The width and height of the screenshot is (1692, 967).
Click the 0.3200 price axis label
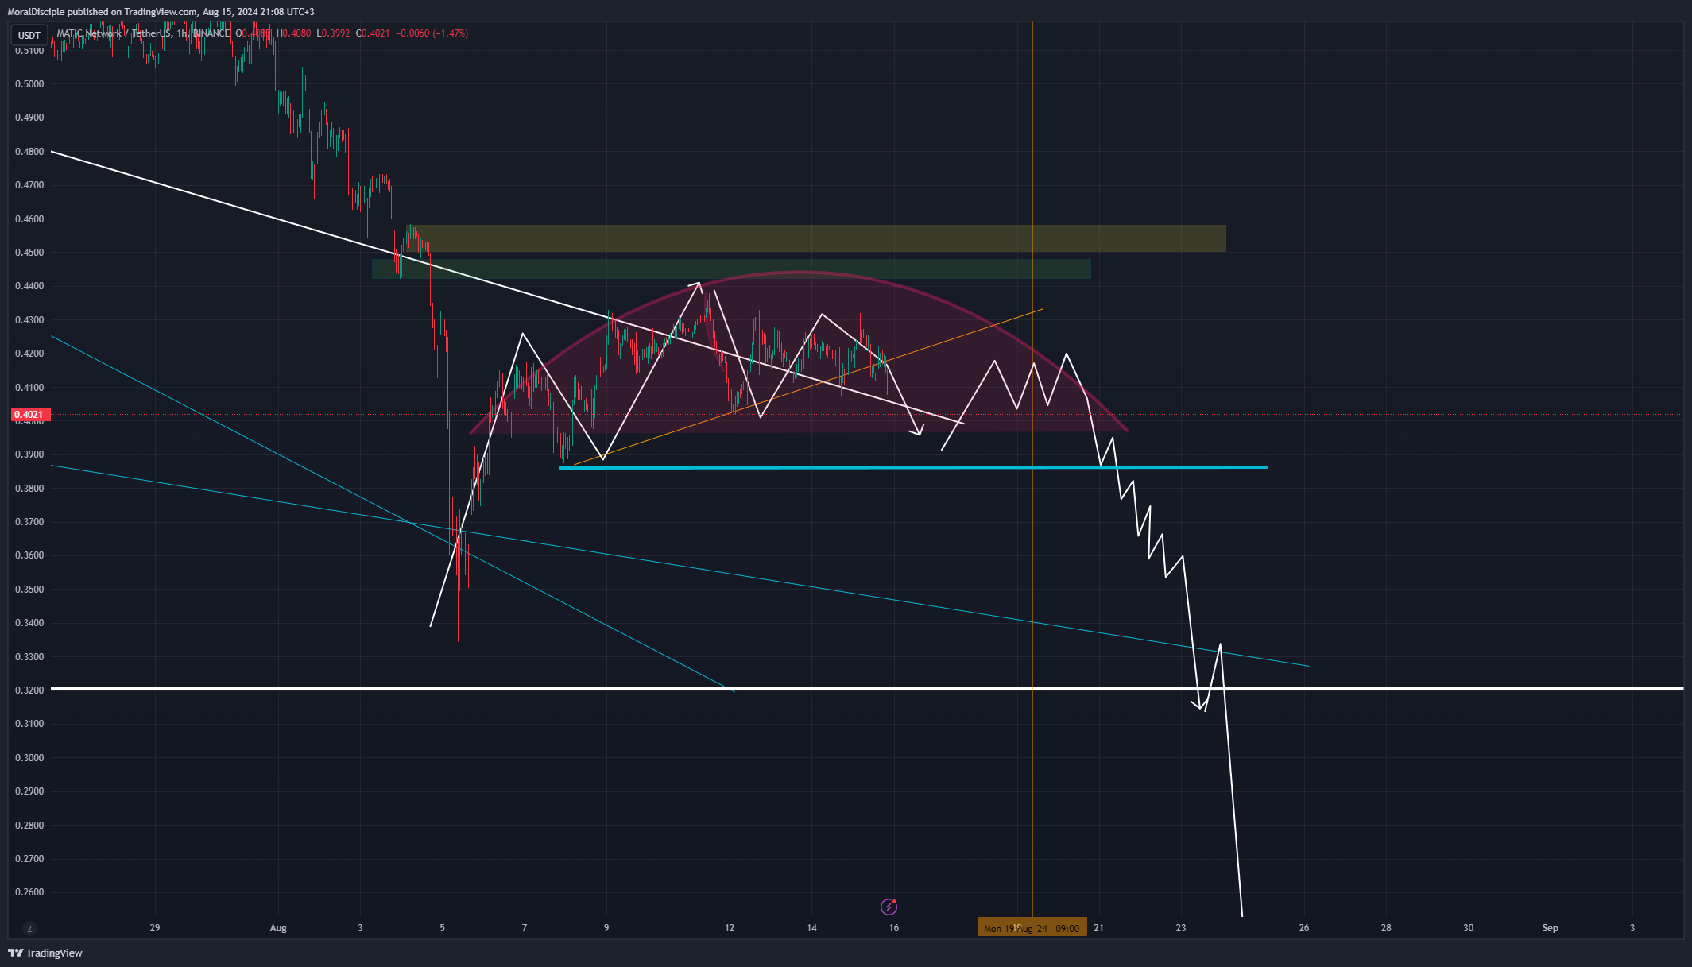click(29, 690)
